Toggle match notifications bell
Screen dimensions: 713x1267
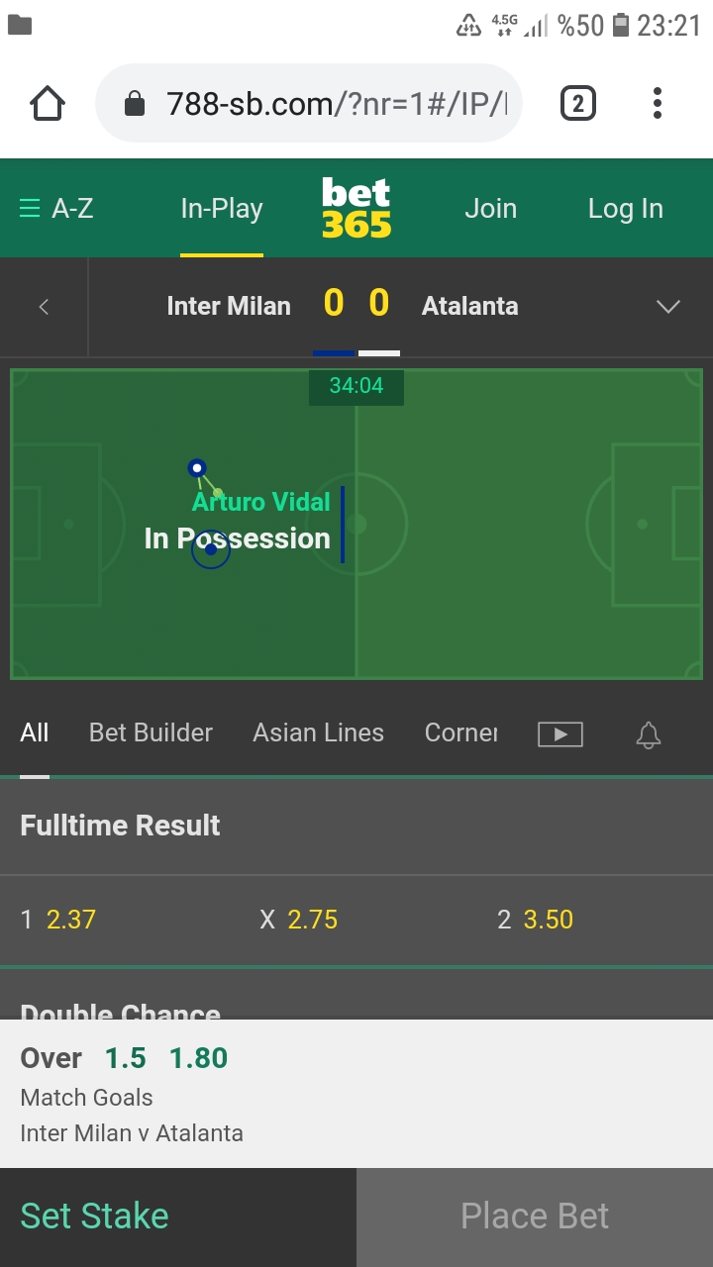(x=649, y=734)
